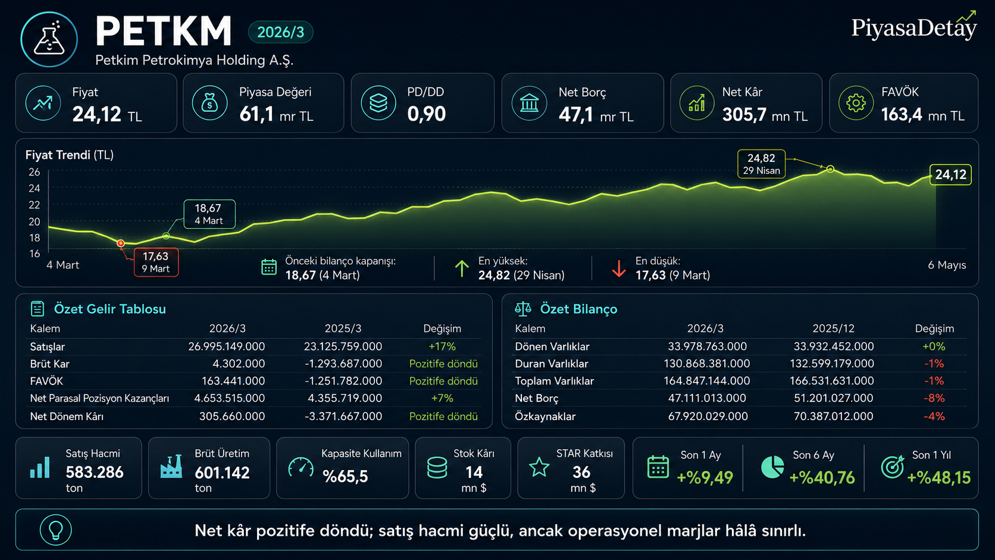The width and height of the screenshot is (995, 560).
Task: Click the Net Borç change value -8%
Action: [934, 398]
